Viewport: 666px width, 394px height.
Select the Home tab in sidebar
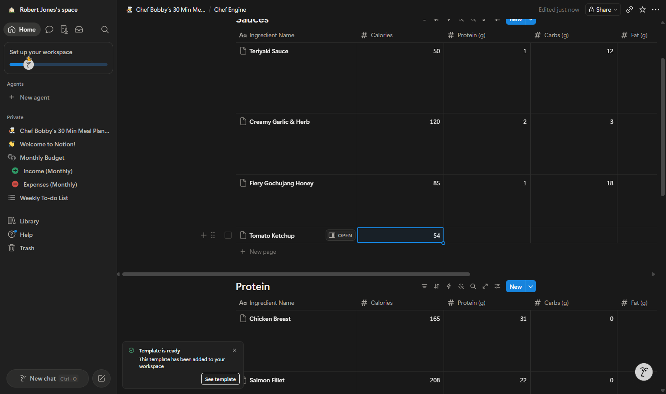point(22,29)
